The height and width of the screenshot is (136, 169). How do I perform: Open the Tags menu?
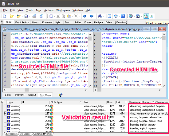(x=38, y=10)
